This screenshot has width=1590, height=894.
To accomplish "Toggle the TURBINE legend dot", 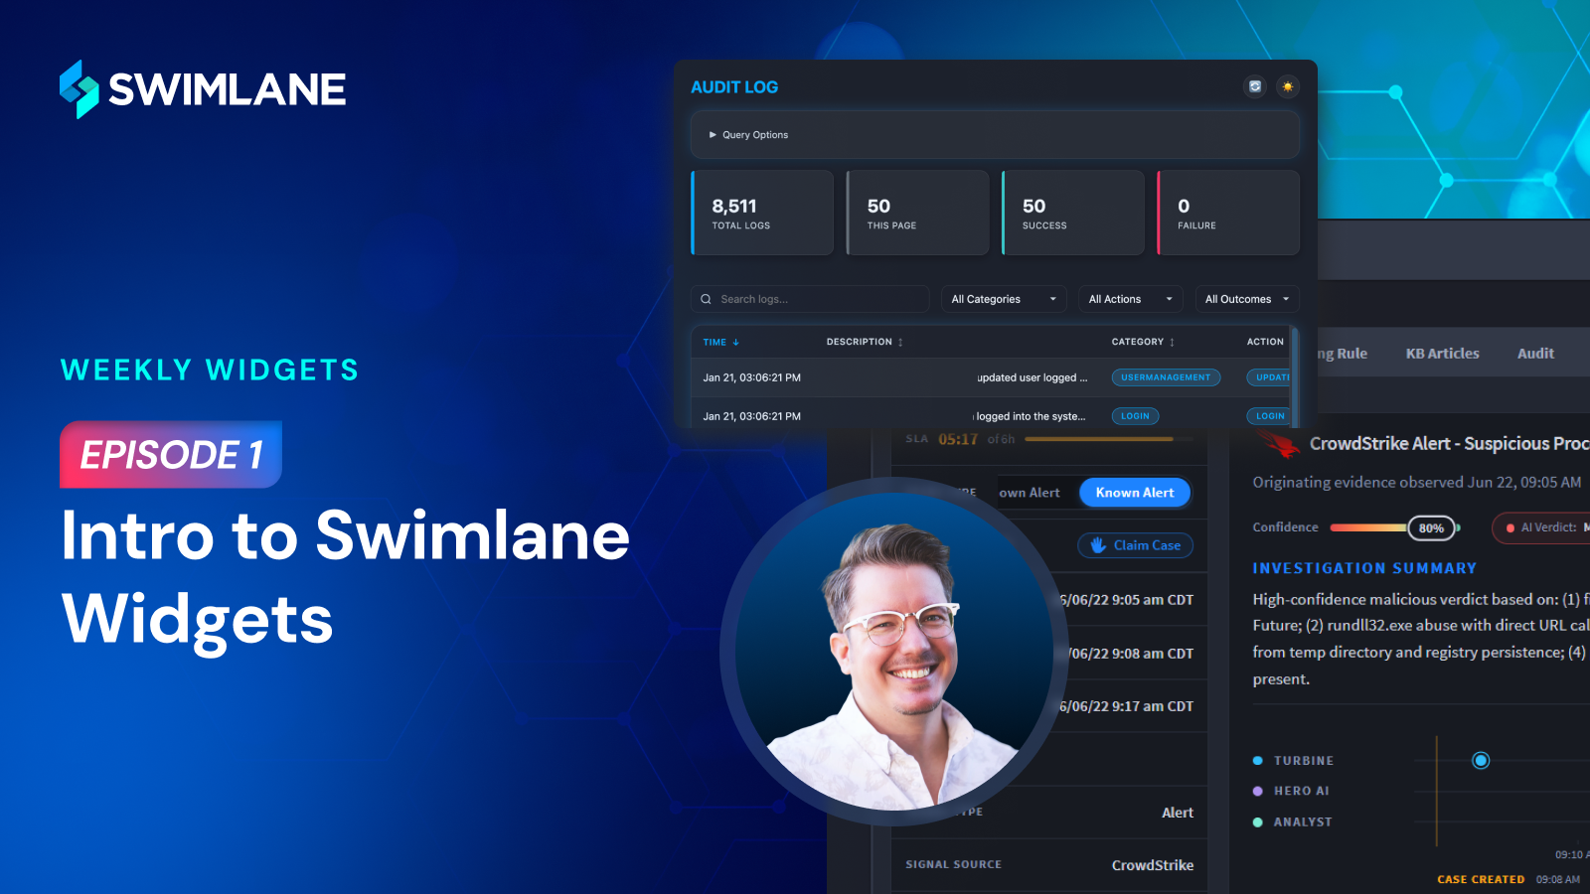I will point(1258,761).
